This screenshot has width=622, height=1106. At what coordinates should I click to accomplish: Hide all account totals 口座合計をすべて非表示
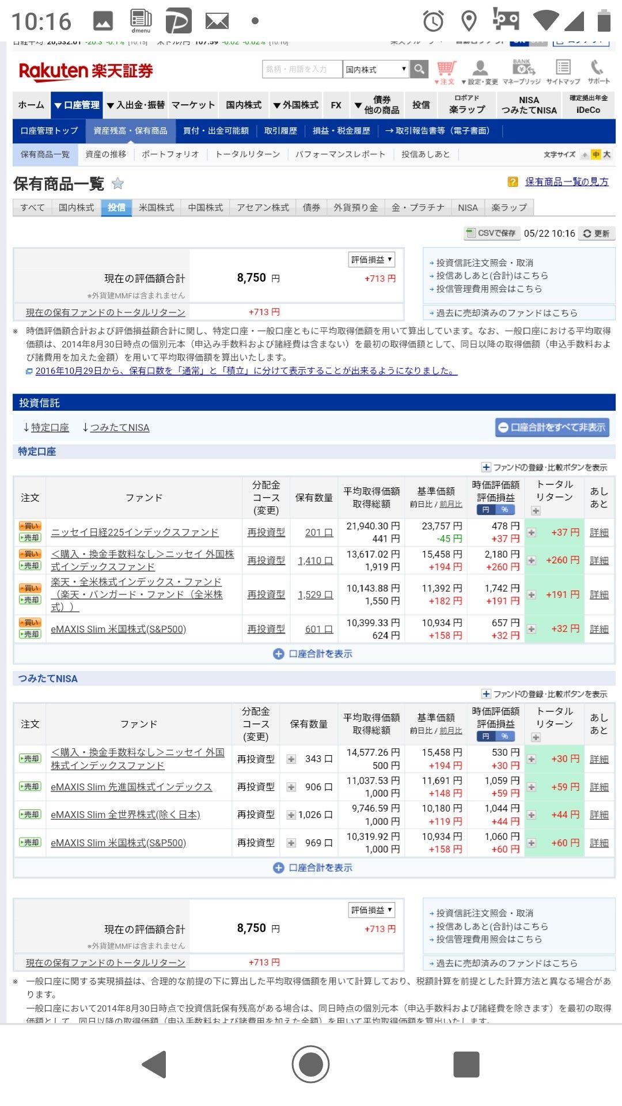[x=552, y=427]
